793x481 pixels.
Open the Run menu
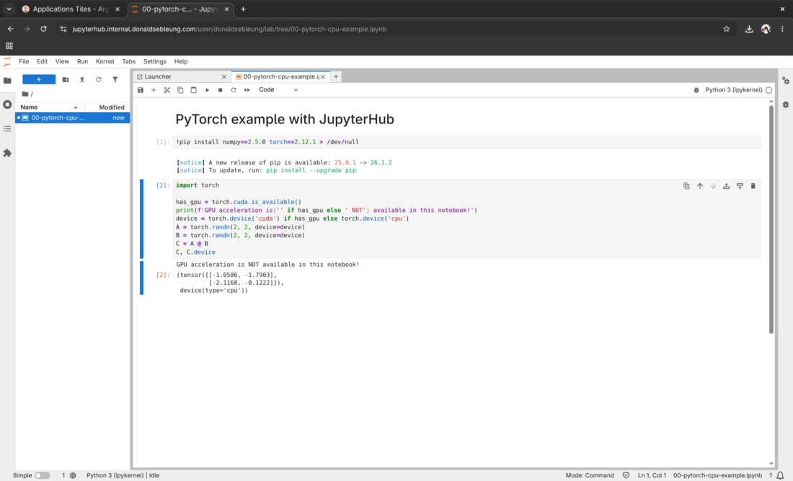click(82, 62)
